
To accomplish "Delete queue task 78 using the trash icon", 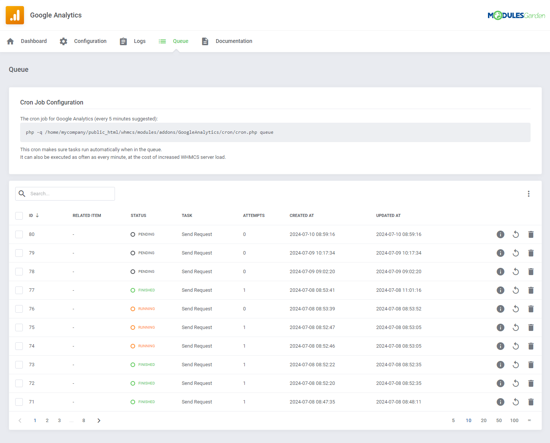I will 531,271.
